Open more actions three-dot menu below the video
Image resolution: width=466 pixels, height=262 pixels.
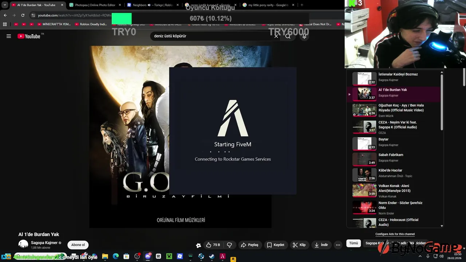(x=338, y=245)
